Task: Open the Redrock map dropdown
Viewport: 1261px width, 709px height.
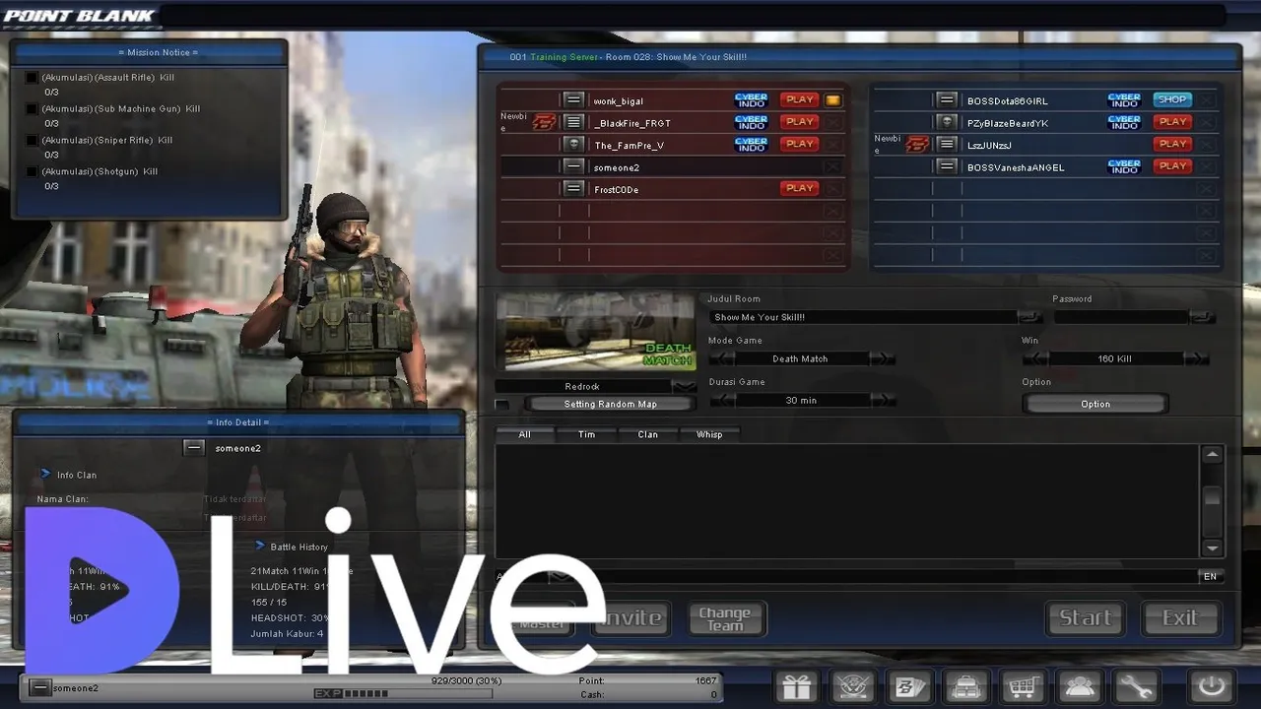Action: [x=684, y=386]
